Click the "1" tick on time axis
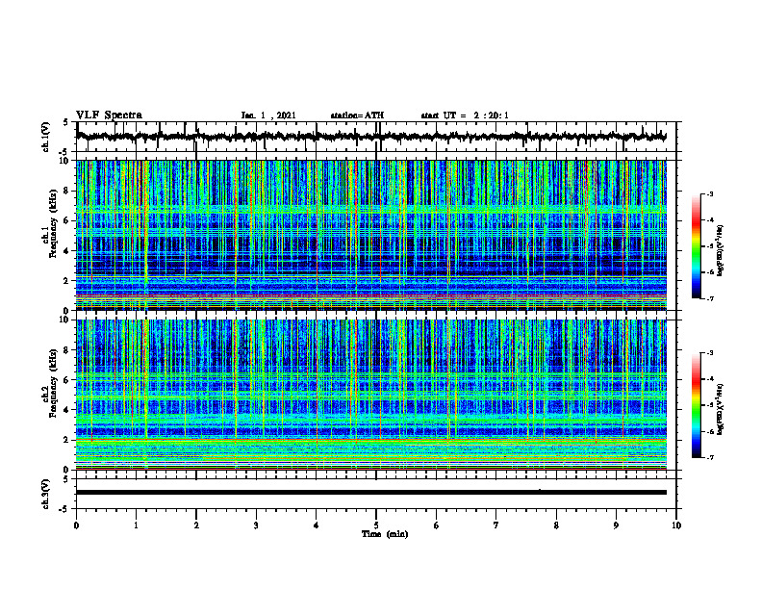 pos(136,525)
